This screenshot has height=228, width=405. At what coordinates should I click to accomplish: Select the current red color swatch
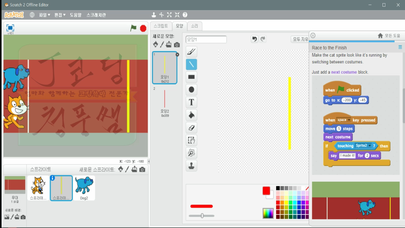[266, 191]
